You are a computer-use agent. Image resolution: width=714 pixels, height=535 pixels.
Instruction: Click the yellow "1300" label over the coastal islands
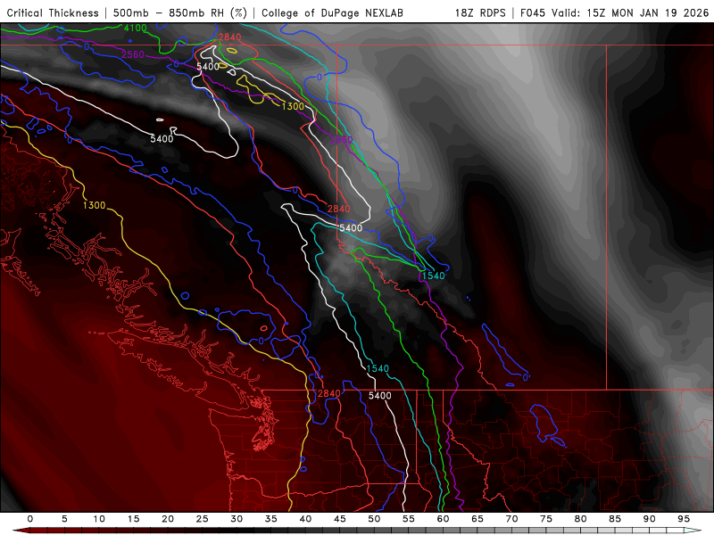[x=95, y=206]
